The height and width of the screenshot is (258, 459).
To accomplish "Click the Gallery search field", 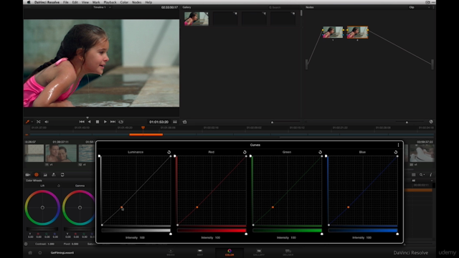I will coord(283,7).
